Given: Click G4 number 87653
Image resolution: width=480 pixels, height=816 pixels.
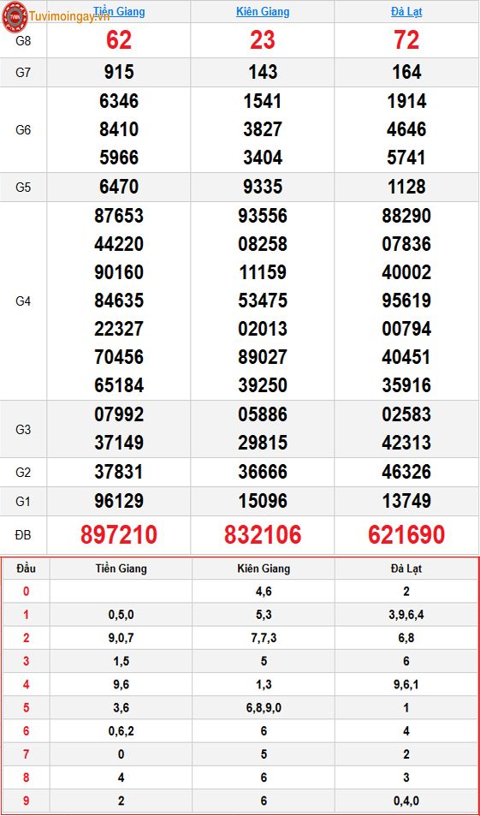Looking at the screenshot, I should coord(119,216).
